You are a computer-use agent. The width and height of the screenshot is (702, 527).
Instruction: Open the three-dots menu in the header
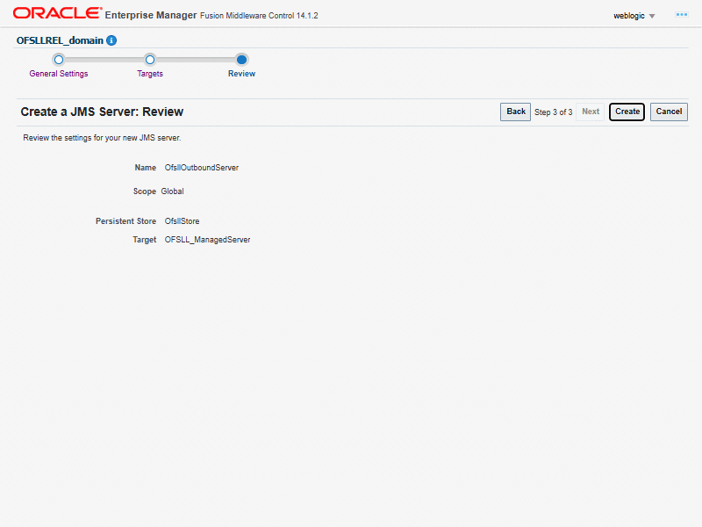[682, 15]
